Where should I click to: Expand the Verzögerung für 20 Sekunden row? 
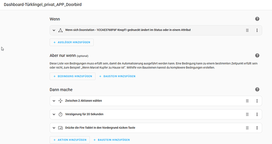[x=54, y=114]
